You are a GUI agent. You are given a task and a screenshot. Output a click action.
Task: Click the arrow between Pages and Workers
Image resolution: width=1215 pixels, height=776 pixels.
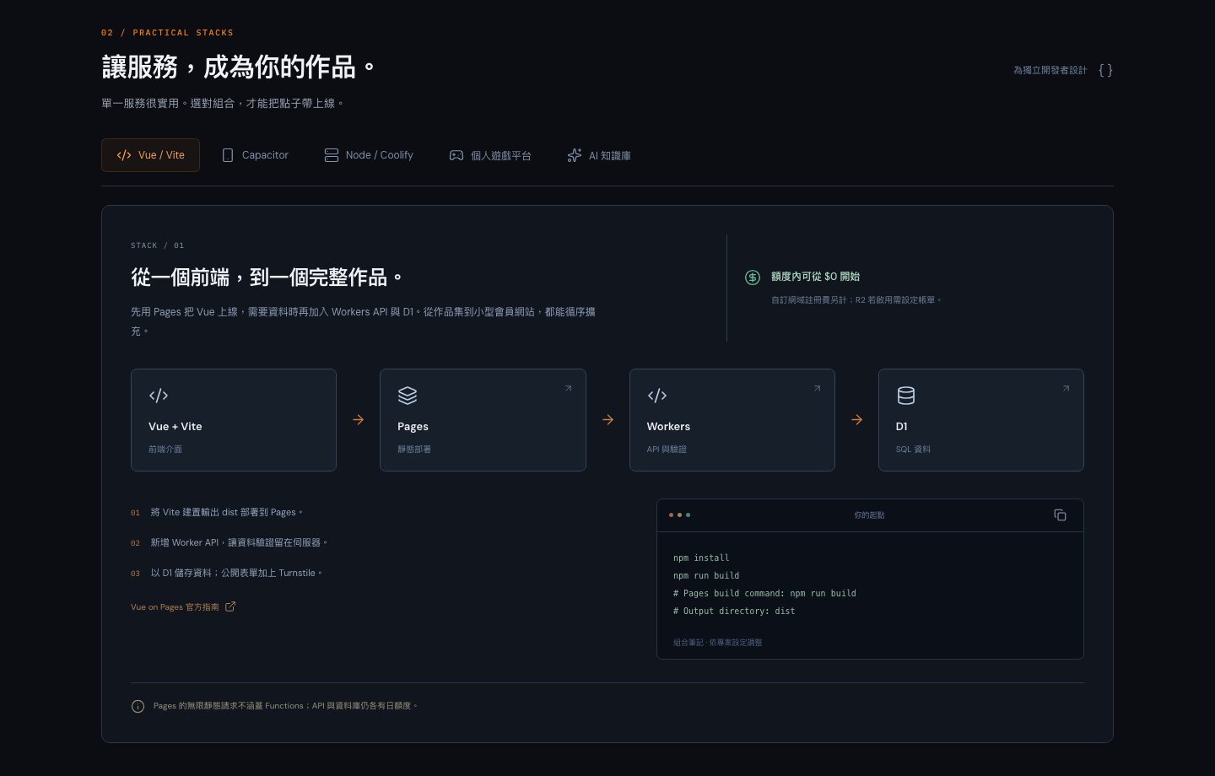607,419
